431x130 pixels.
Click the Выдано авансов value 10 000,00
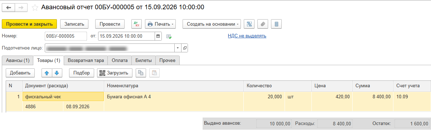pyautogui.click(x=274, y=124)
